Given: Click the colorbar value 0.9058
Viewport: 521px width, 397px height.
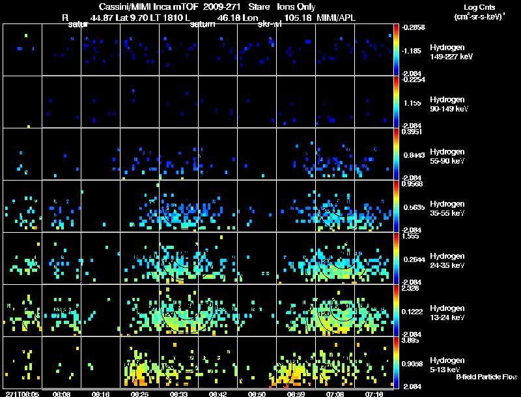Looking at the screenshot, I should (412, 364).
